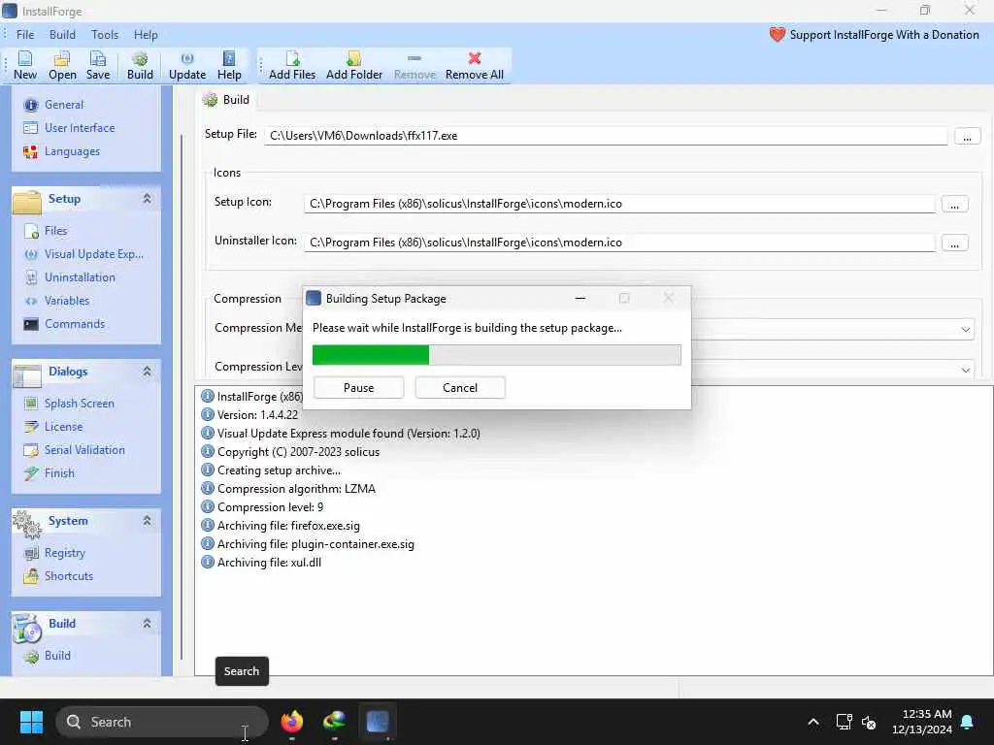Select log line 'Archiving file: xul.dll'
Viewport: 994px width, 745px height.
click(x=261, y=563)
